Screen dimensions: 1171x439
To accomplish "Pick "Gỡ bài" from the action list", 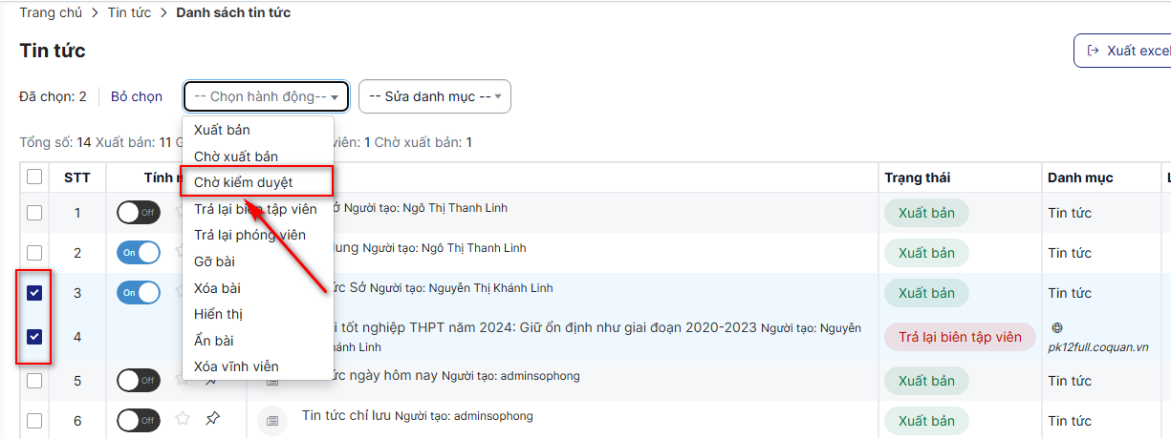I will pos(214,261).
